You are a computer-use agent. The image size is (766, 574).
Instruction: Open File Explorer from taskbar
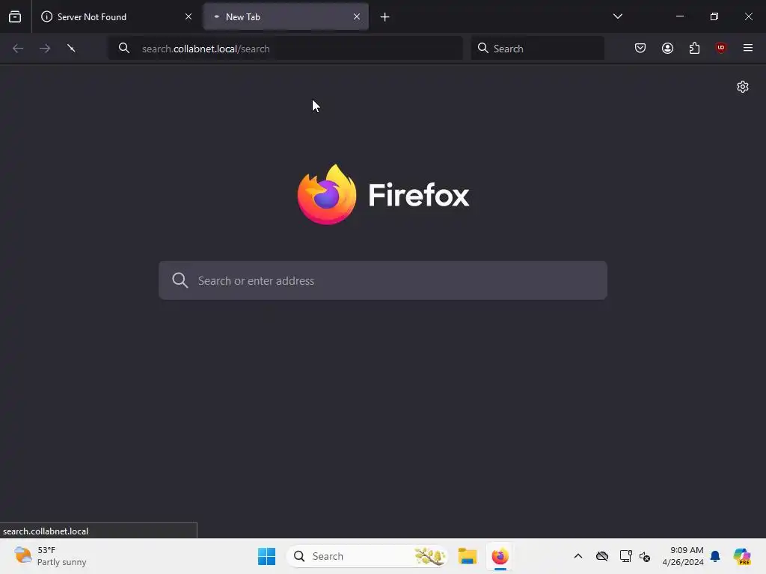(x=467, y=556)
